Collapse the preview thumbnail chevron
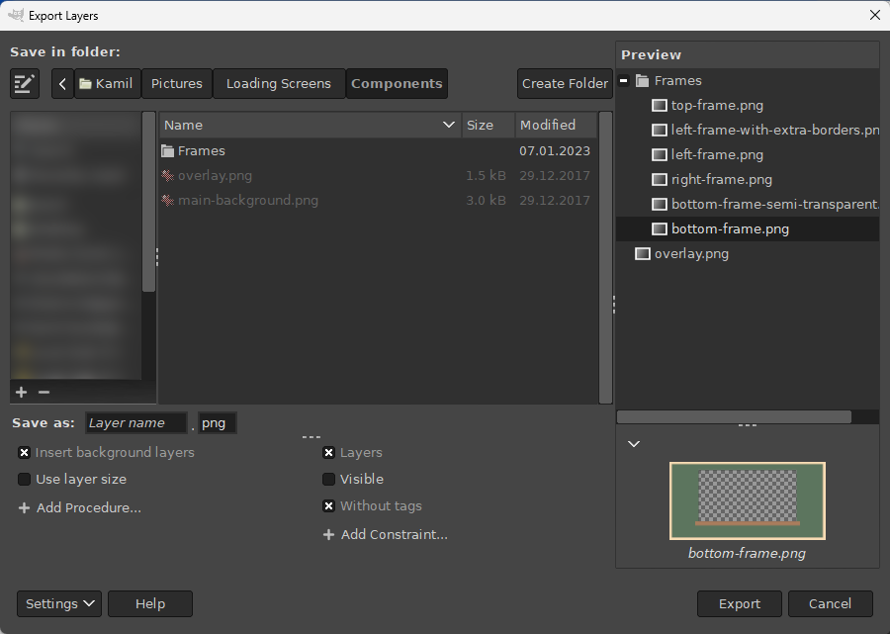890x634 pixels. tap(634, 444)
